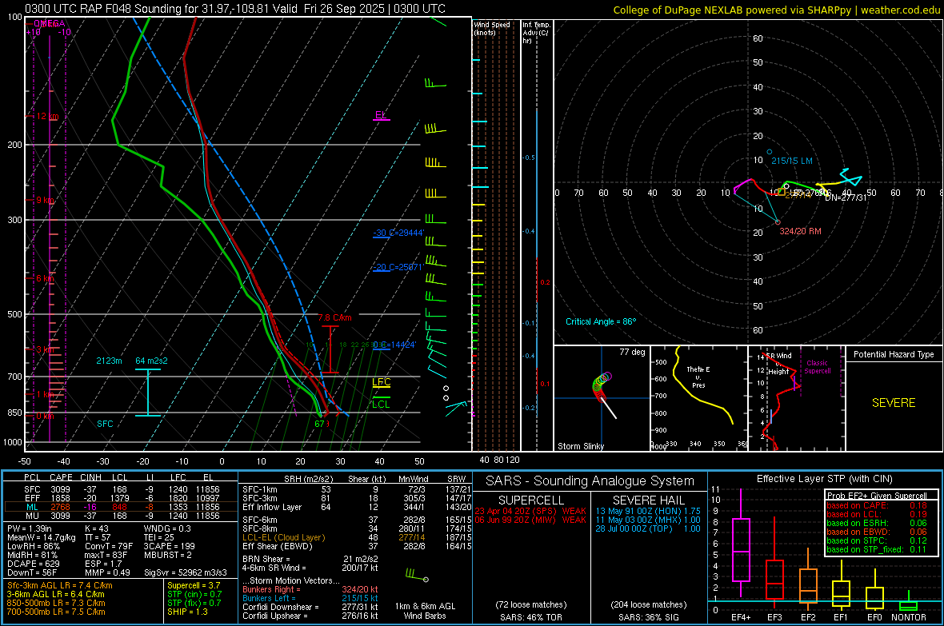Click the '324/20 RM' hodograph label

pyautogui.click(x=800, y=231)
